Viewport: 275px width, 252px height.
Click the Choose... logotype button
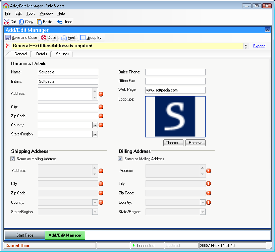pyautogui.click(x=173, y=143)
